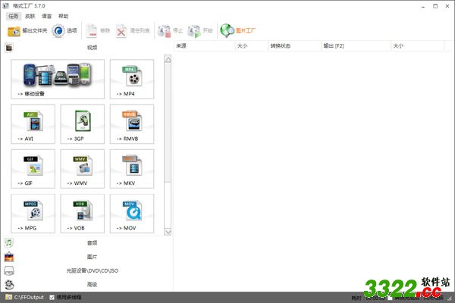455x303 pixels.
Task: Select the MOV conversion format icon
Action: [x=131, y=213]
